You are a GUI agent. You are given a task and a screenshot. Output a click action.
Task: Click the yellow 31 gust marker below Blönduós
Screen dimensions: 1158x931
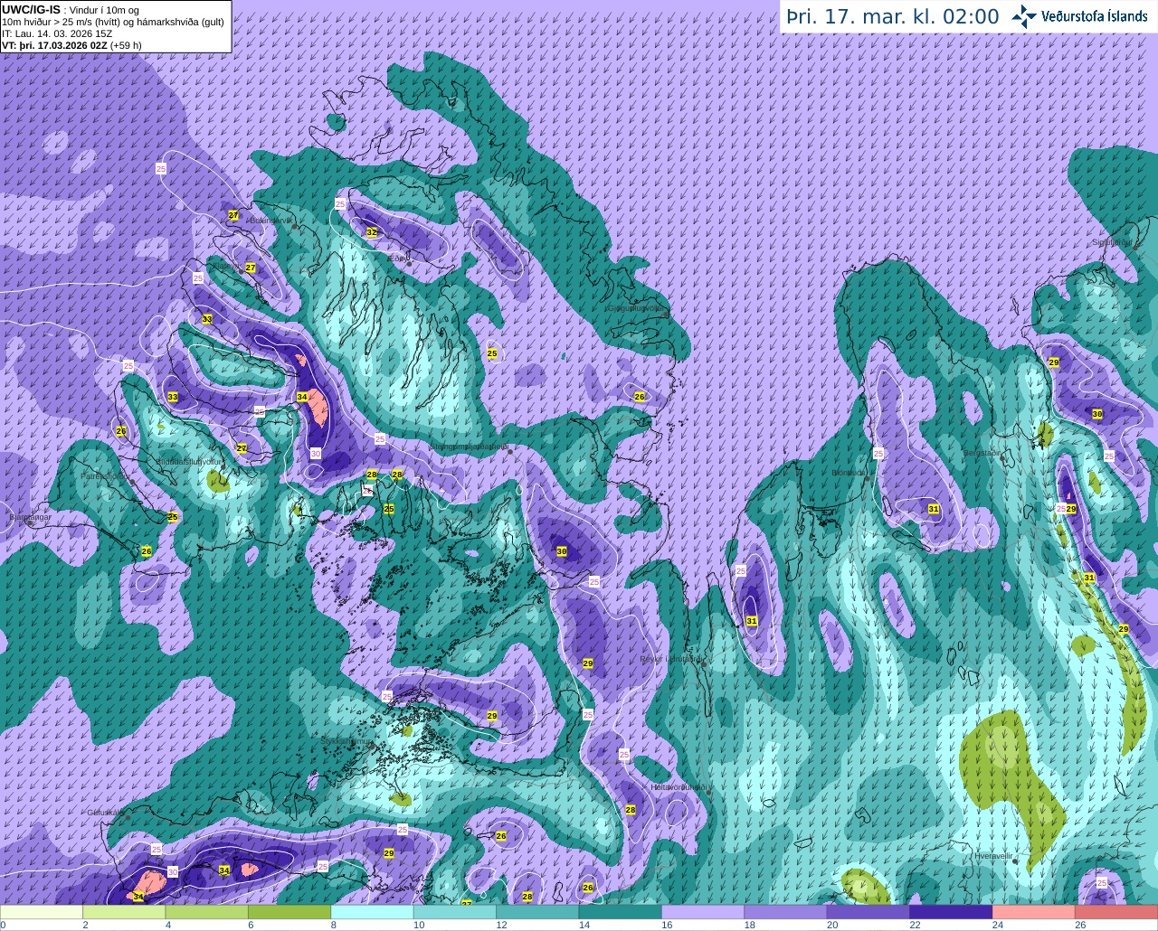pyautogui.click(x=934, y=509)
